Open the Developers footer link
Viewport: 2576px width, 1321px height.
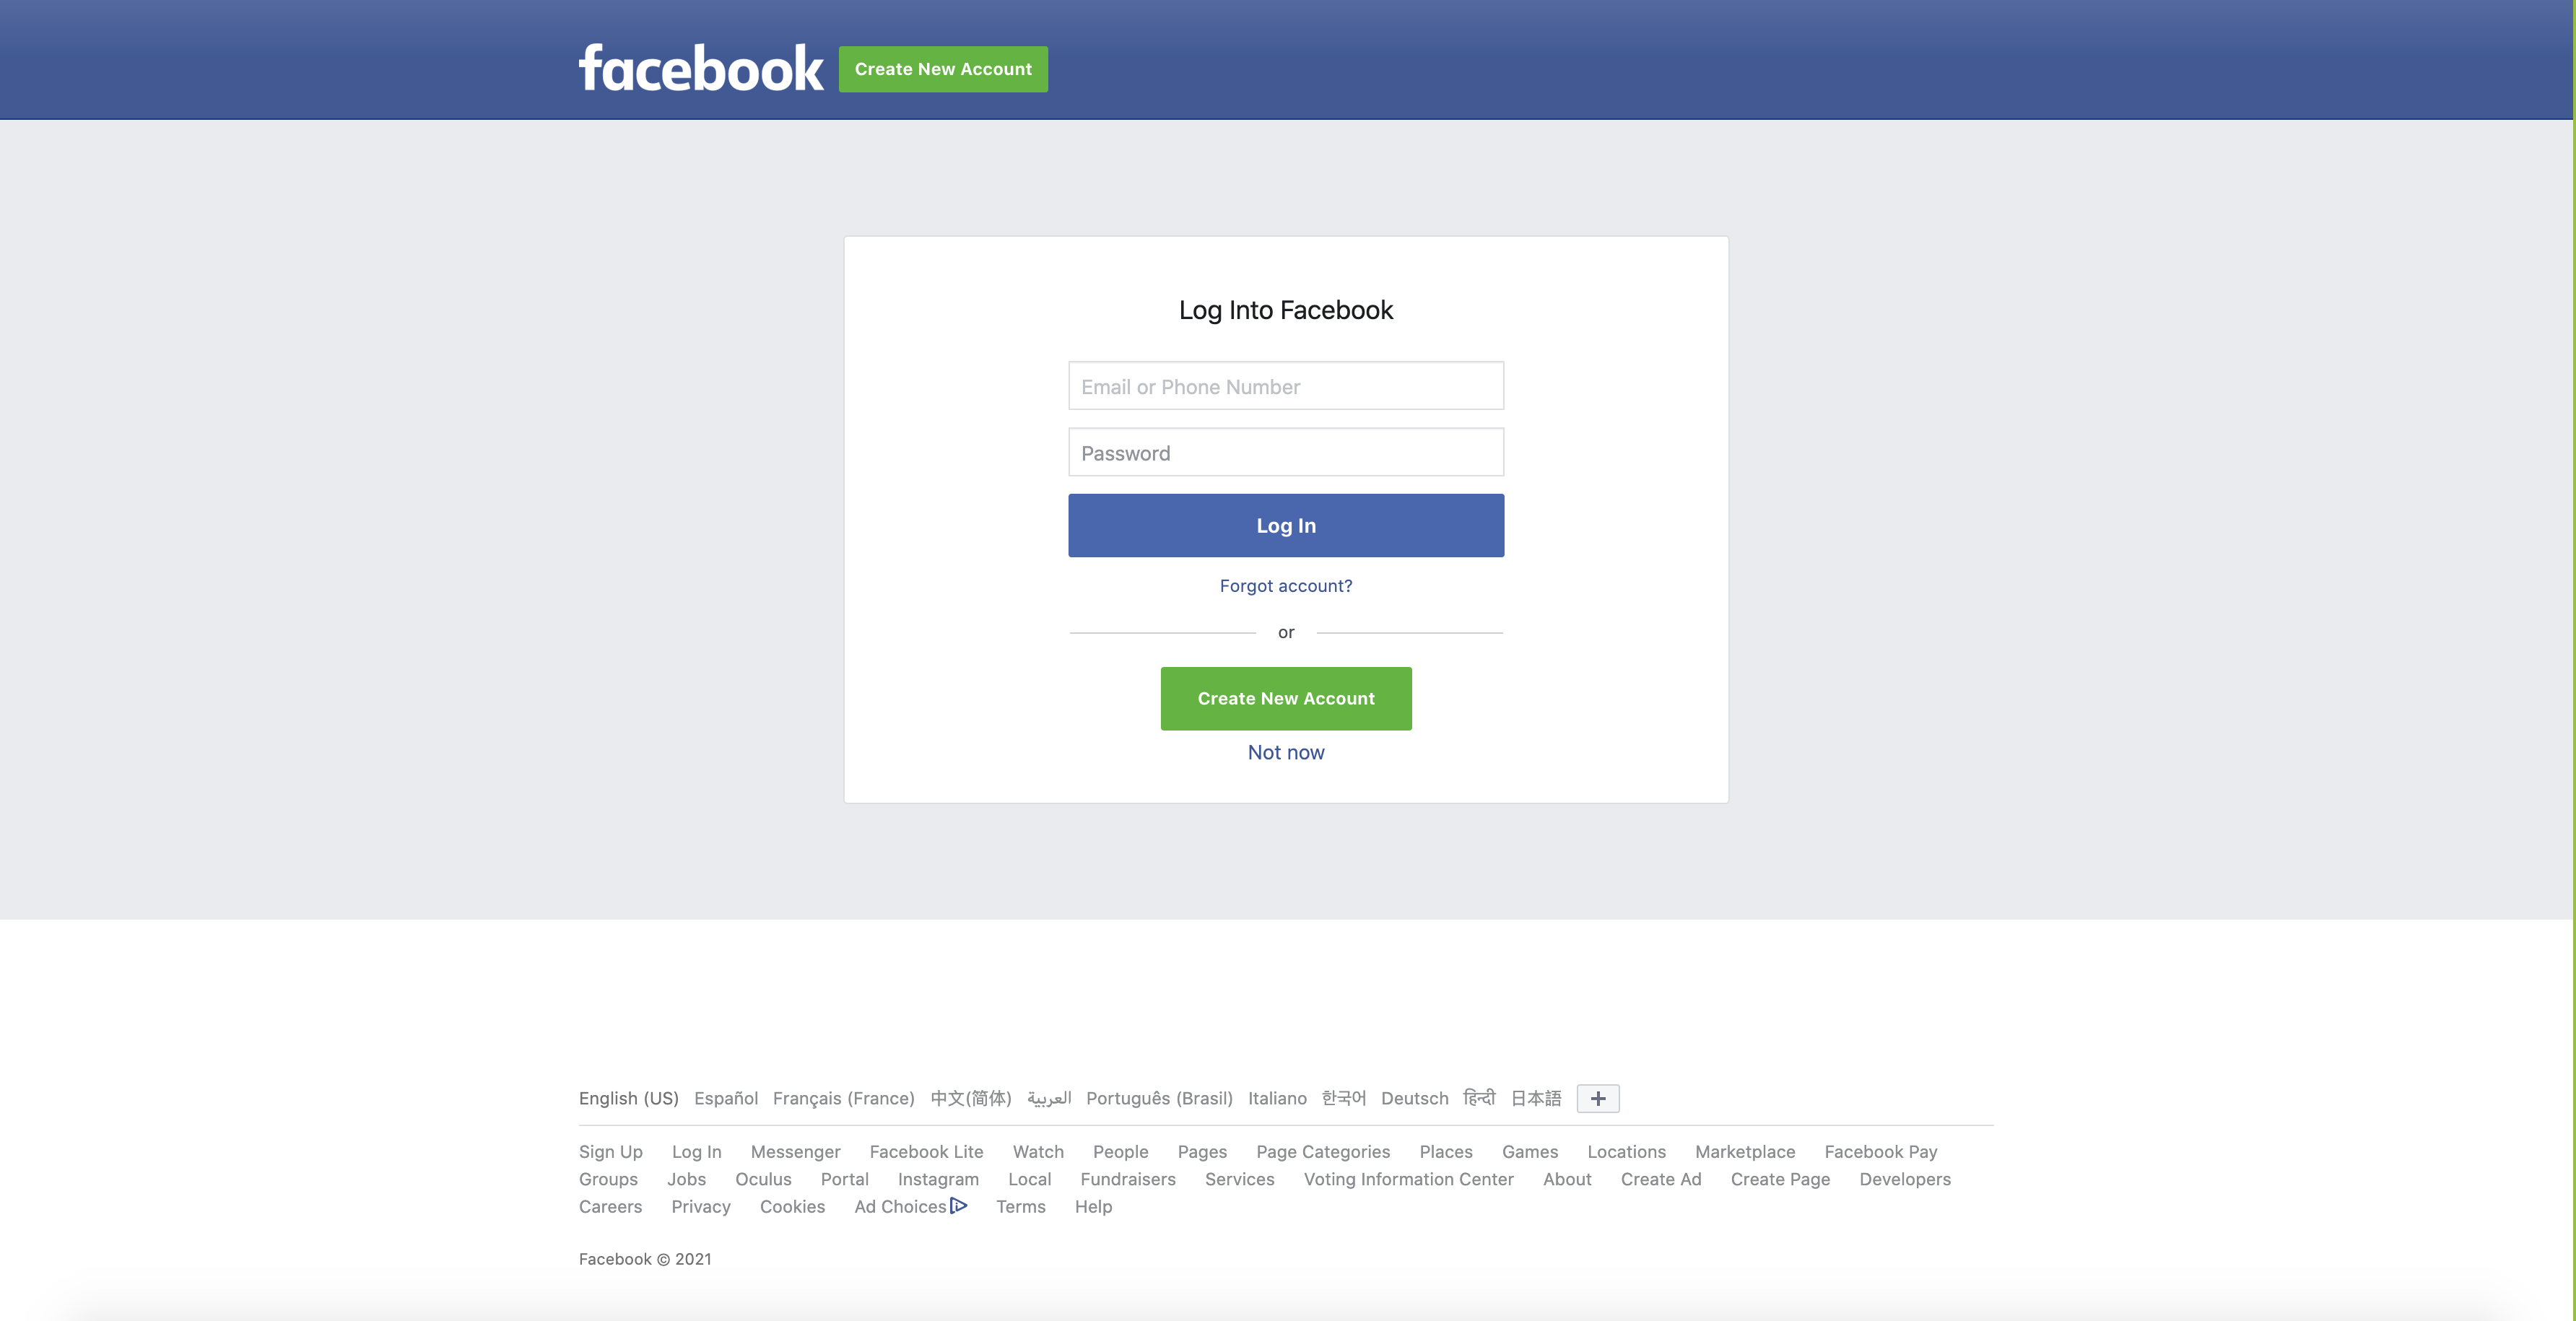pyautogui.click(x=1905, y=1179)
